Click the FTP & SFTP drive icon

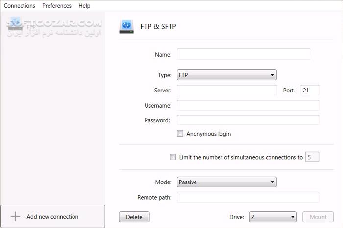126,26
